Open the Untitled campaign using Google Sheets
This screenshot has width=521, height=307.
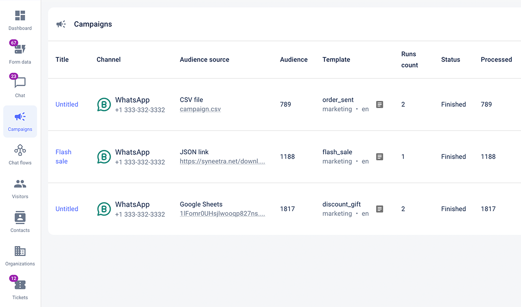tap(67, 209)
